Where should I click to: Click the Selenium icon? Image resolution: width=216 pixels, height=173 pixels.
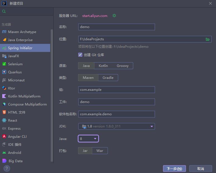point(4,64)
